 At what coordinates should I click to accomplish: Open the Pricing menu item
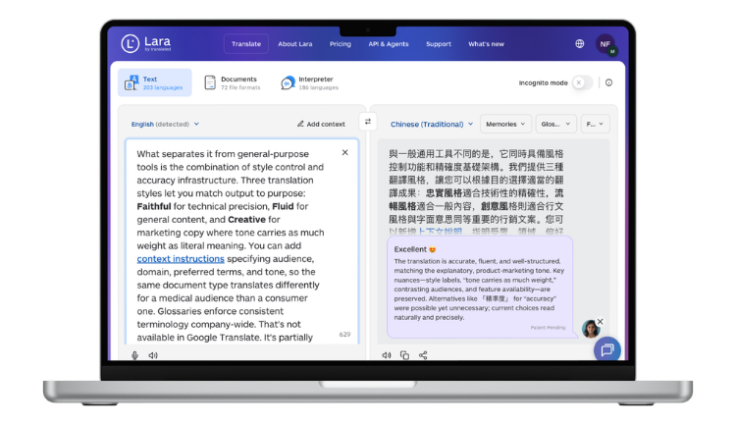click(x=341, y=44)
